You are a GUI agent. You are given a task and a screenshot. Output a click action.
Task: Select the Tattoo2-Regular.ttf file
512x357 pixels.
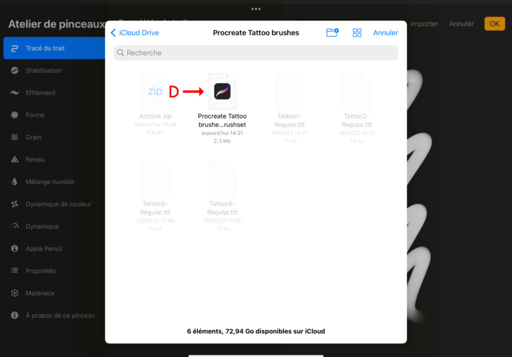(x=356, y=108)
